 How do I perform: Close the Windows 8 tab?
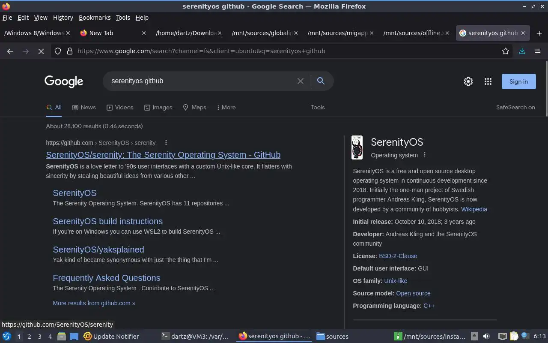(x=68, y=33)
